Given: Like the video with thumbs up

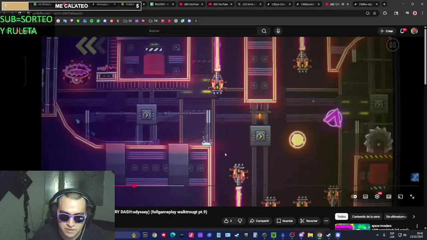Looking at the screenshot, I should pyautogui.click(x=228, y=221).
